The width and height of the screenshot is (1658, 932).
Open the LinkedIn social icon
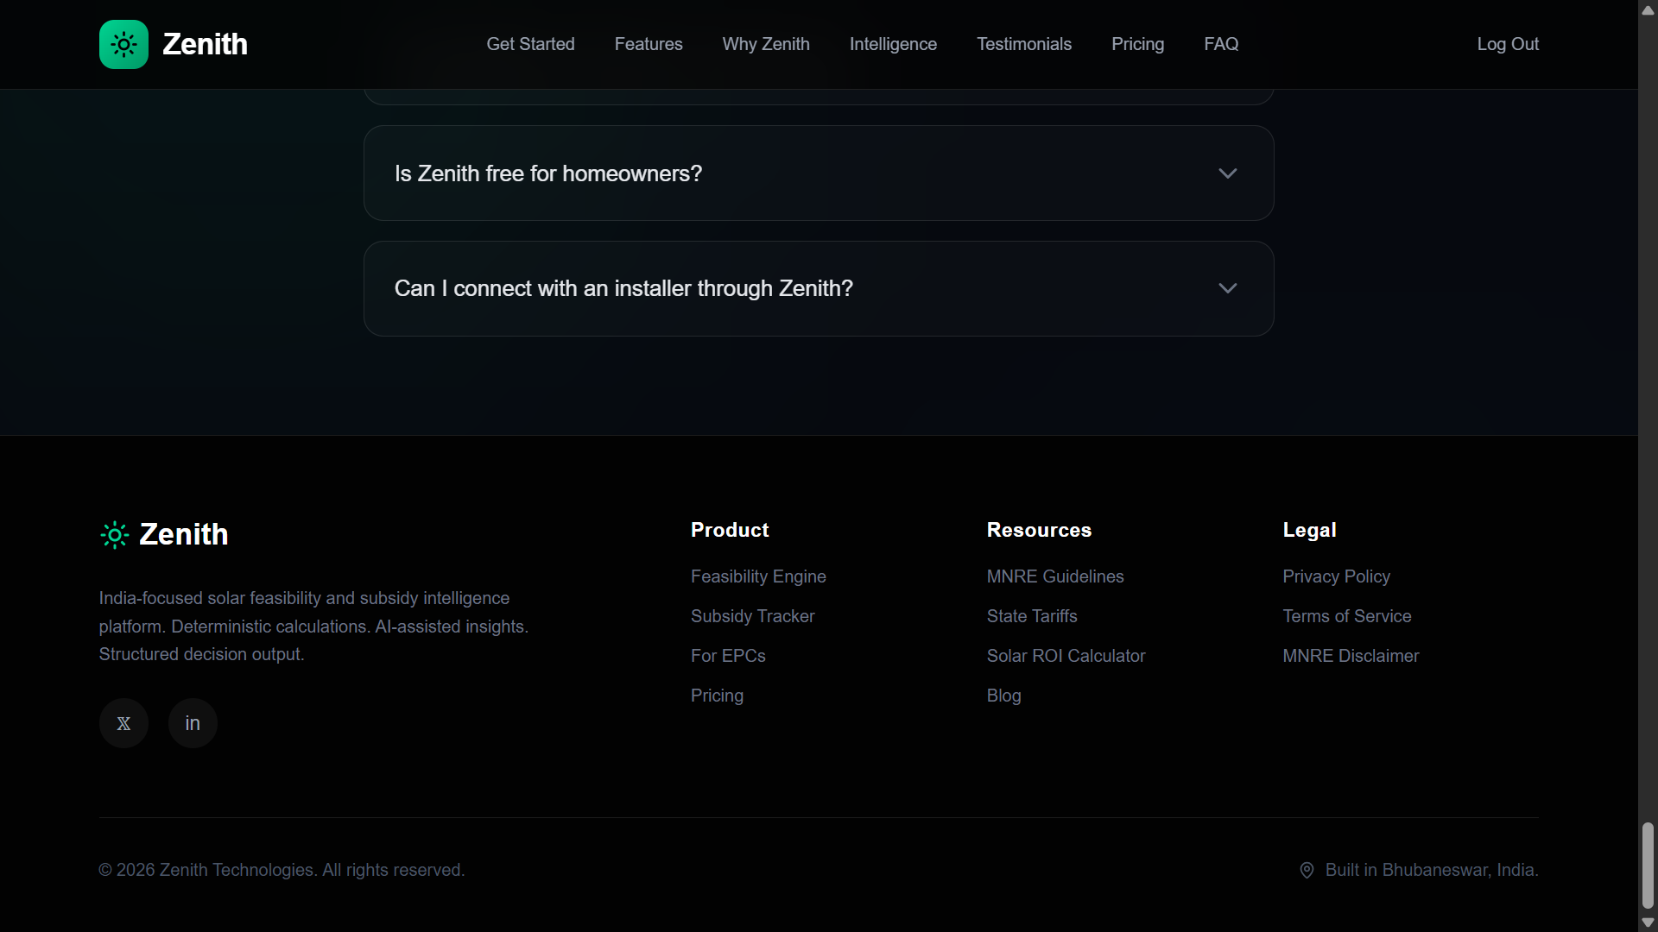[x=193, y=723]
